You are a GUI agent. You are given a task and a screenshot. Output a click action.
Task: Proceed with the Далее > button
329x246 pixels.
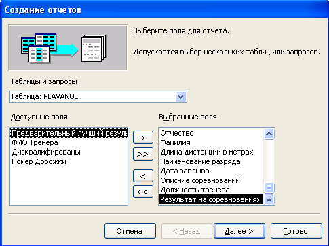coord(239,231)
